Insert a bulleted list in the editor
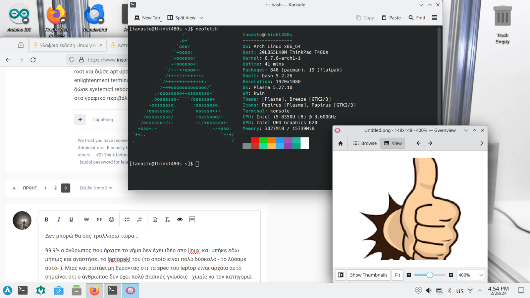Viewport: 530px width, 298px height. [x=127, y=220]
